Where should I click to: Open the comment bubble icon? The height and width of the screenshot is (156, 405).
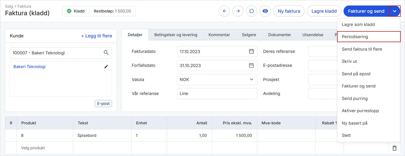coord(251,11)
